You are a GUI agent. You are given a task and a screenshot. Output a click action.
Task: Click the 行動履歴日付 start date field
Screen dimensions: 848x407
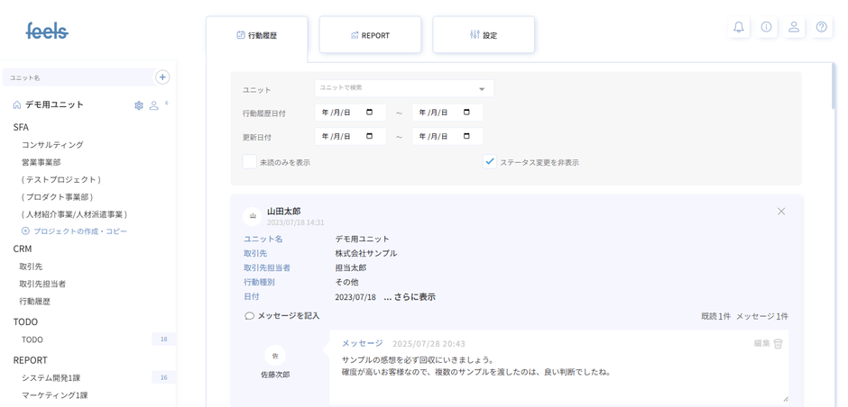tap(350, 113)
